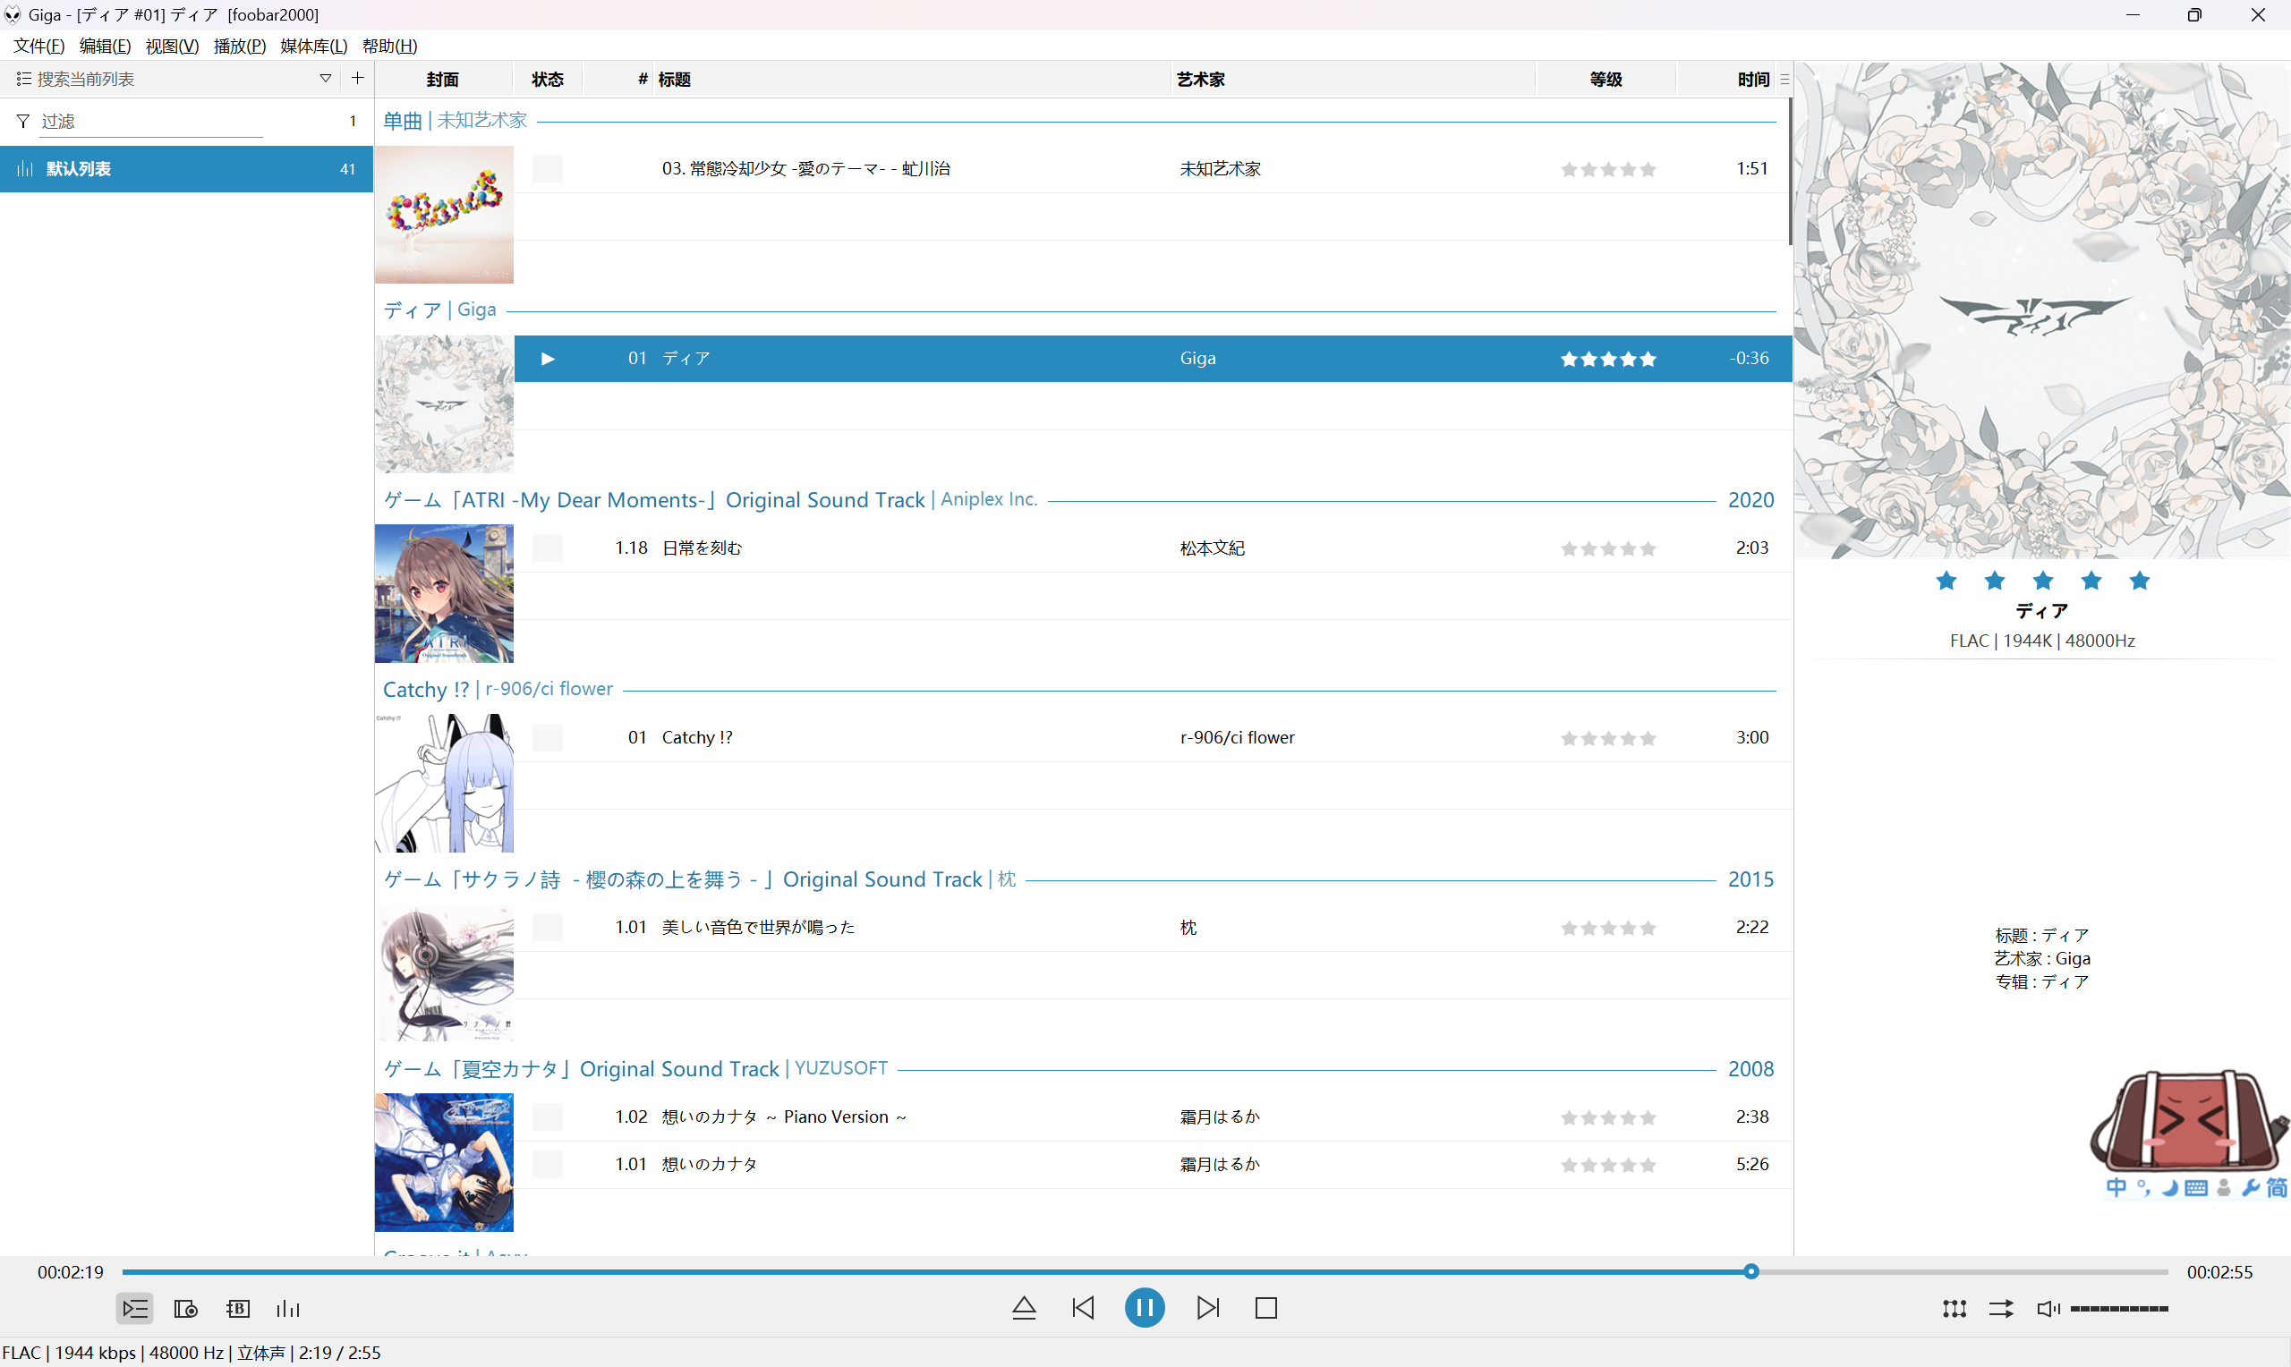Toggle the 中 Chinese/English IME mode
The width and height of the screenshot is (2291, 1367).
[x=2116, y=1187]
